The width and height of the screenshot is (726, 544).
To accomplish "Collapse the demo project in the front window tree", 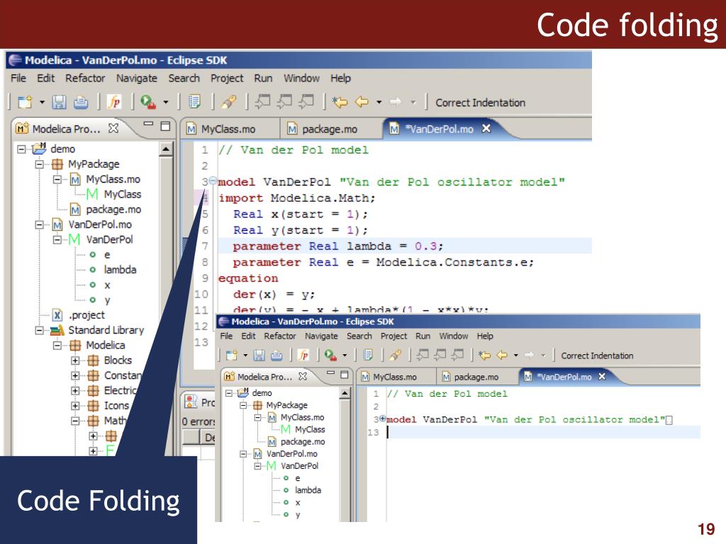I will coord(229,392).
